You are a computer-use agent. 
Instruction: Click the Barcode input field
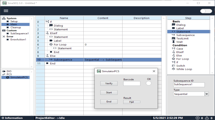click(132, 83)
